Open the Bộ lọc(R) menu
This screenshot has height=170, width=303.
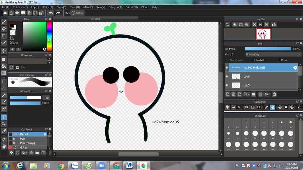(x=48, y=7)
